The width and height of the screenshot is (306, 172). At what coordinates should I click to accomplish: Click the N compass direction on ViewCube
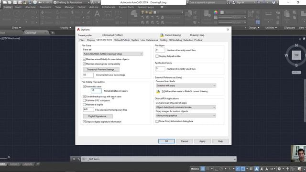296,45
